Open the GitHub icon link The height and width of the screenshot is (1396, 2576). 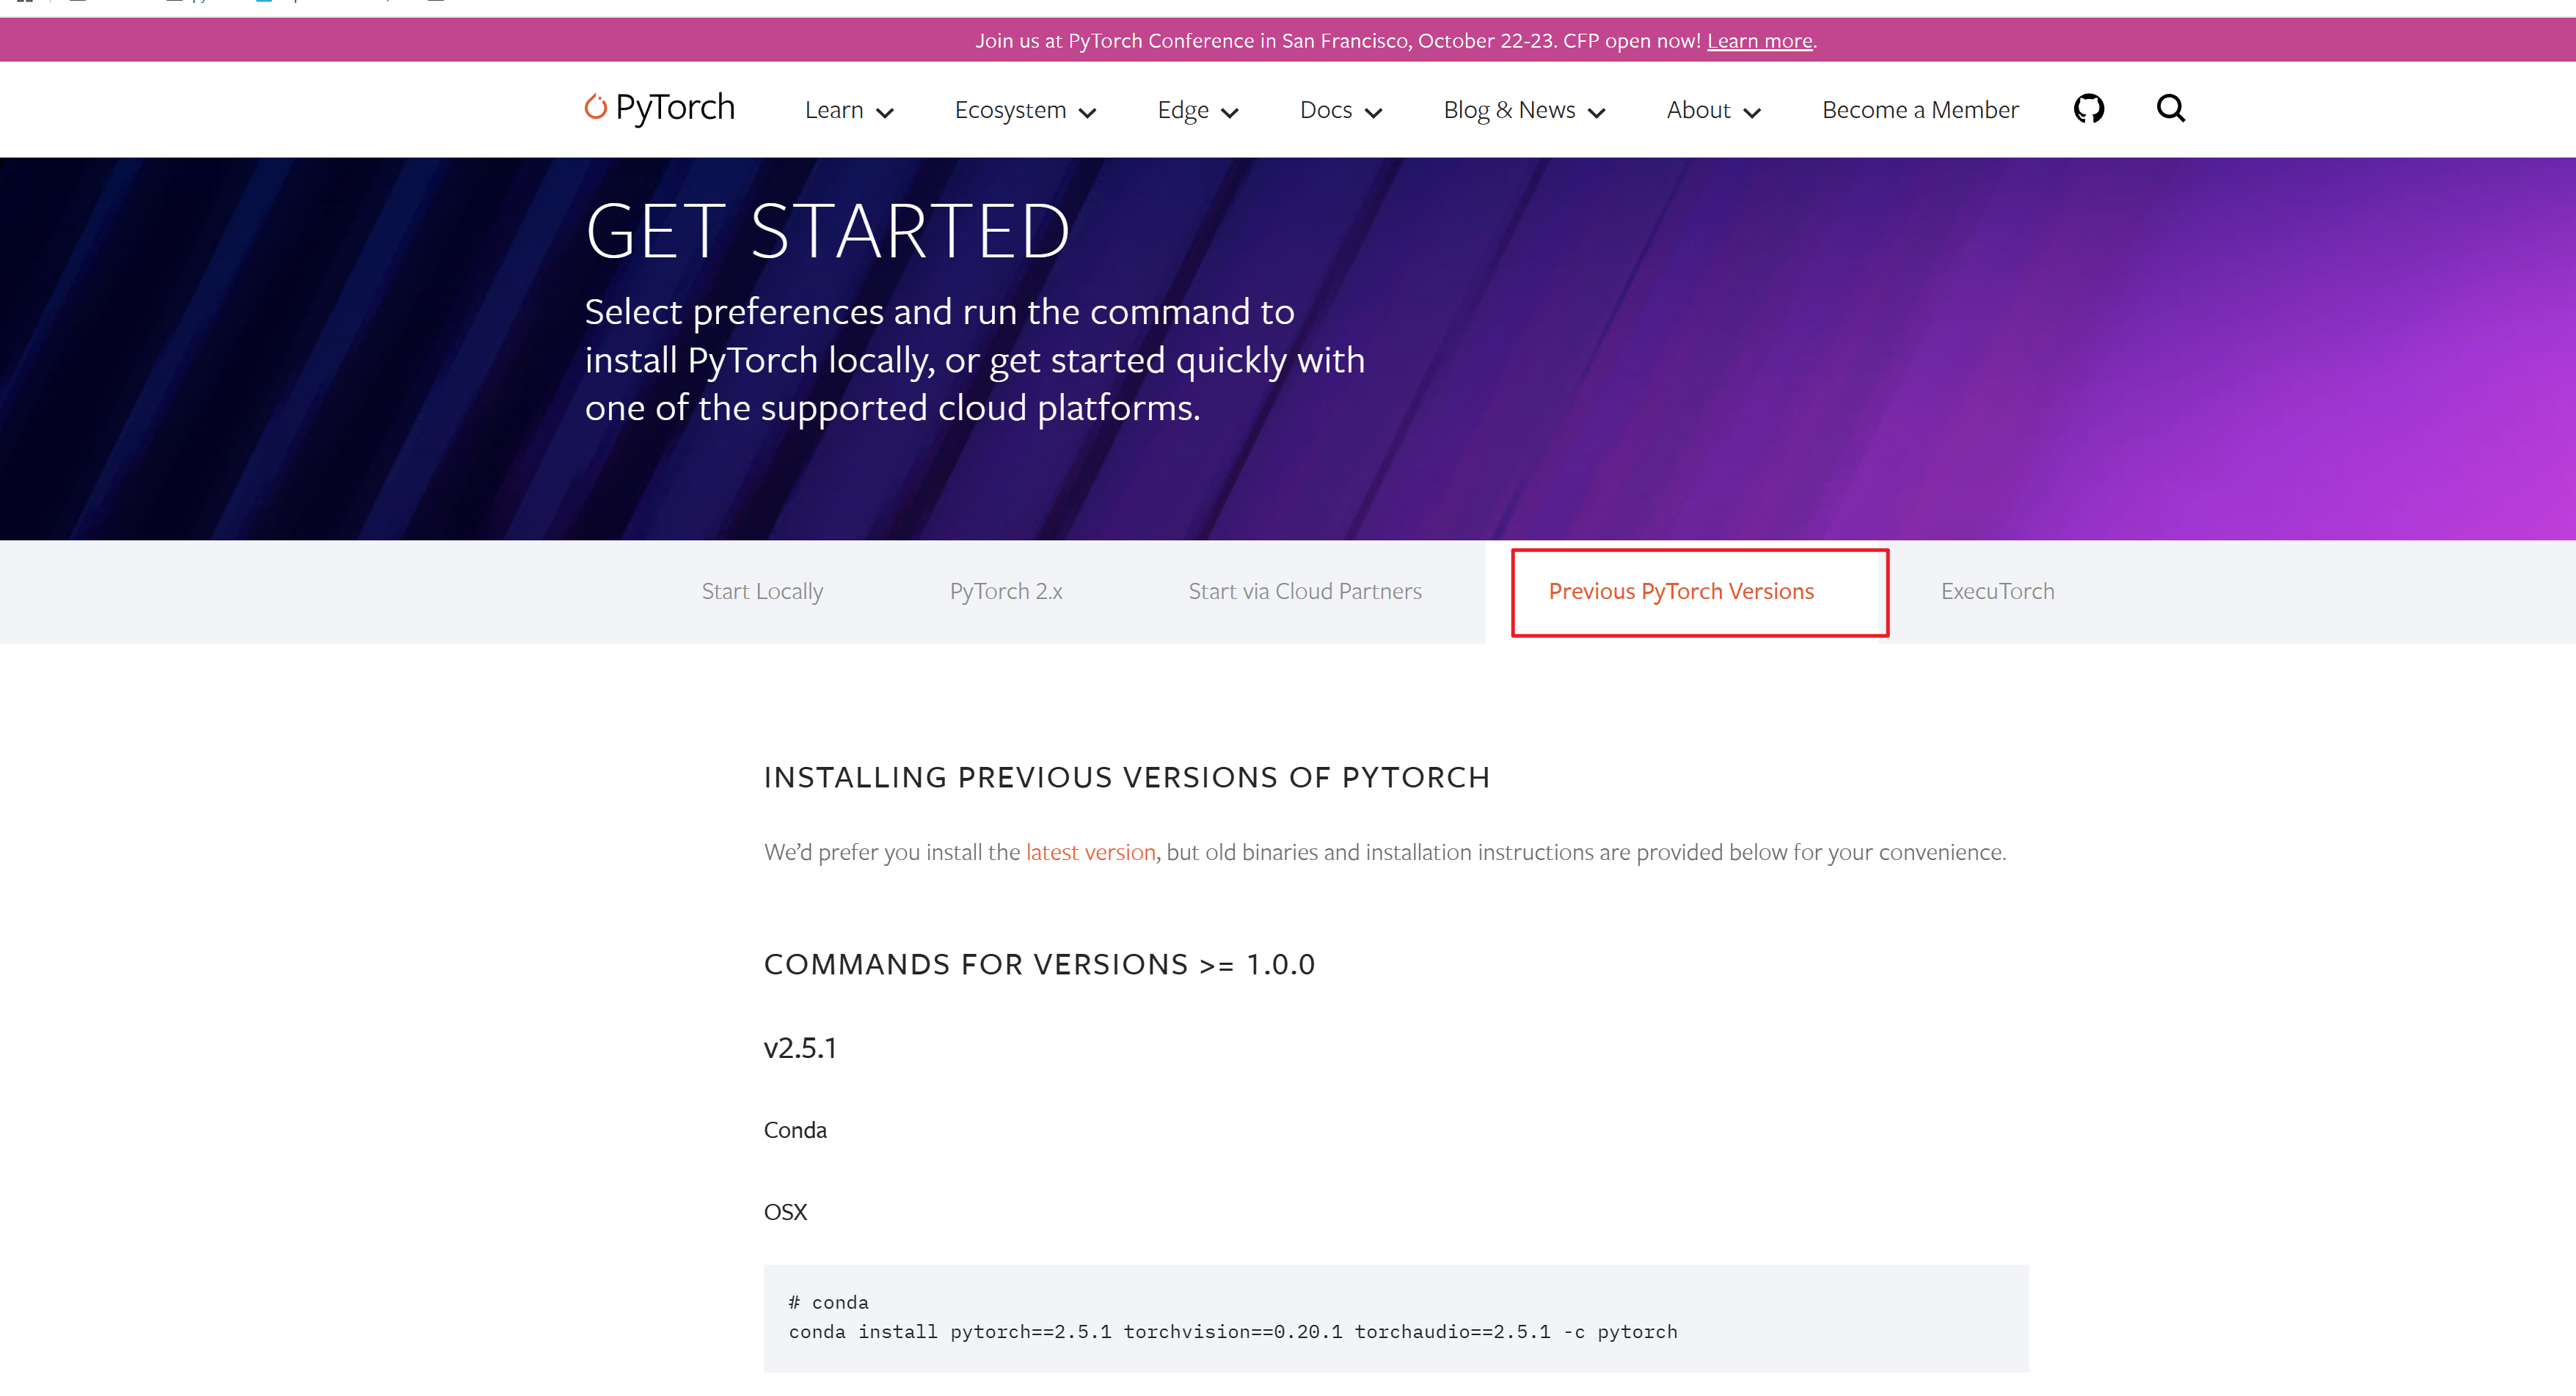(x=2088, y=108)
